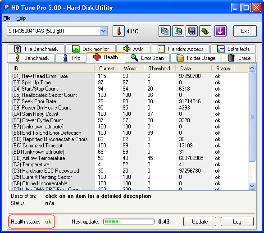
Task: Select the (05) Reallocated Sector Count row
Action: (x=129, y=95)
